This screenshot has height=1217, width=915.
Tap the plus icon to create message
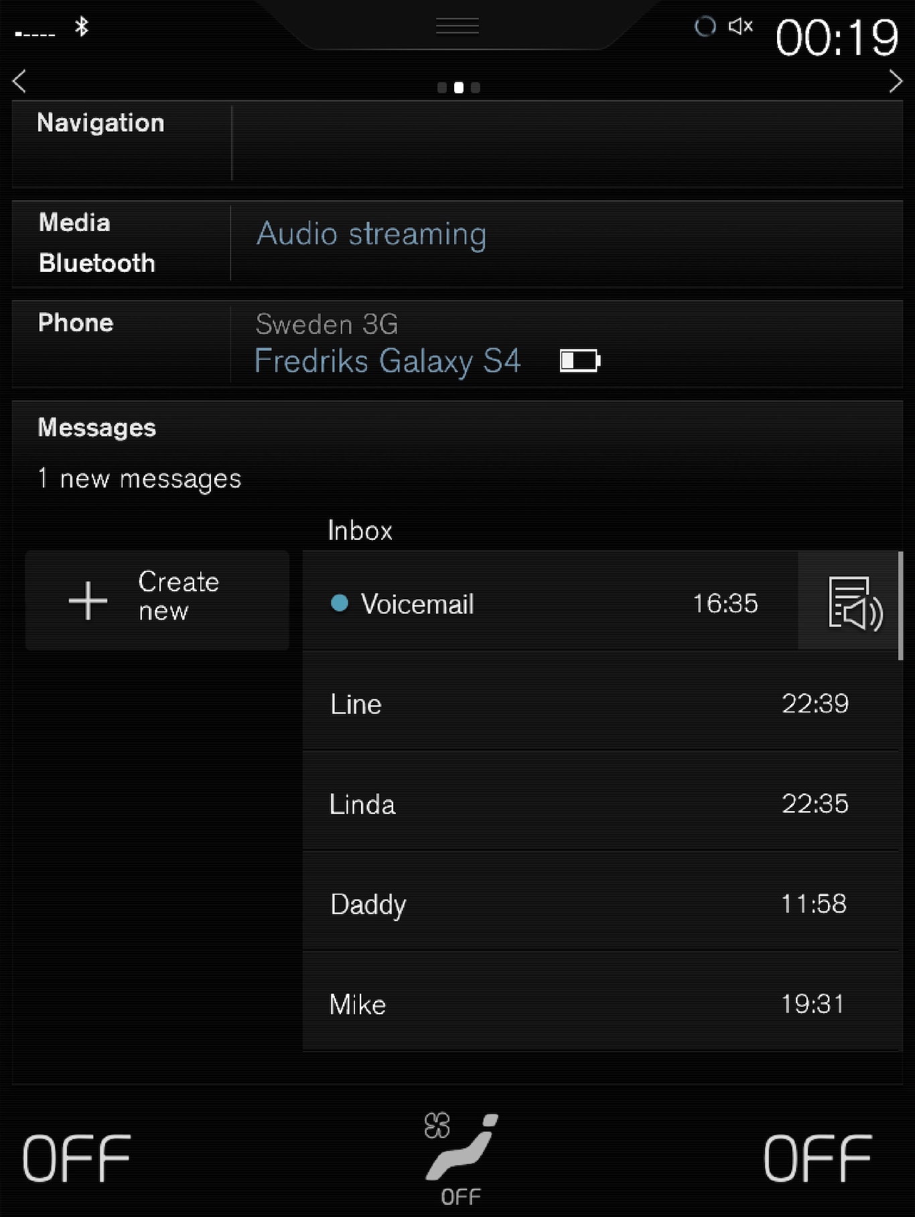coord(88,600)
